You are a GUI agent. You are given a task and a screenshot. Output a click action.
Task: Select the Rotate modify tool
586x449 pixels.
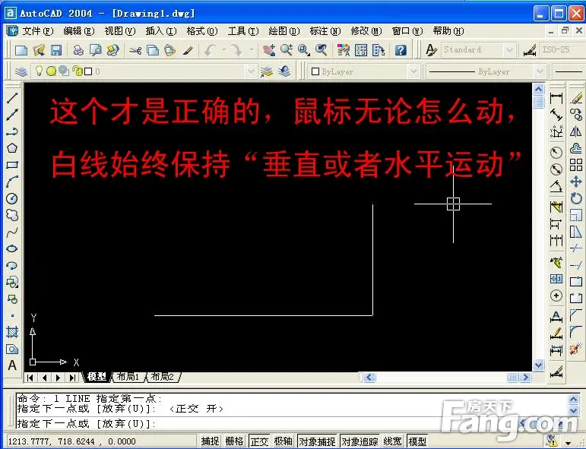pos(576,198)
